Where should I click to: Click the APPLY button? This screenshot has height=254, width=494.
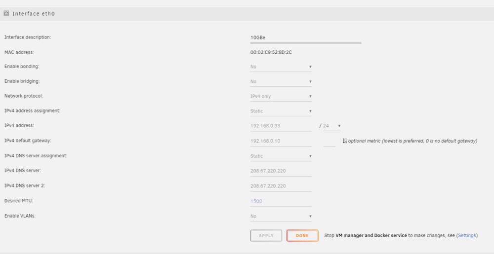coord(266,235)
